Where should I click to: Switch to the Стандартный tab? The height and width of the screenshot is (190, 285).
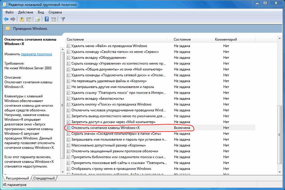[x=44, y=178]
